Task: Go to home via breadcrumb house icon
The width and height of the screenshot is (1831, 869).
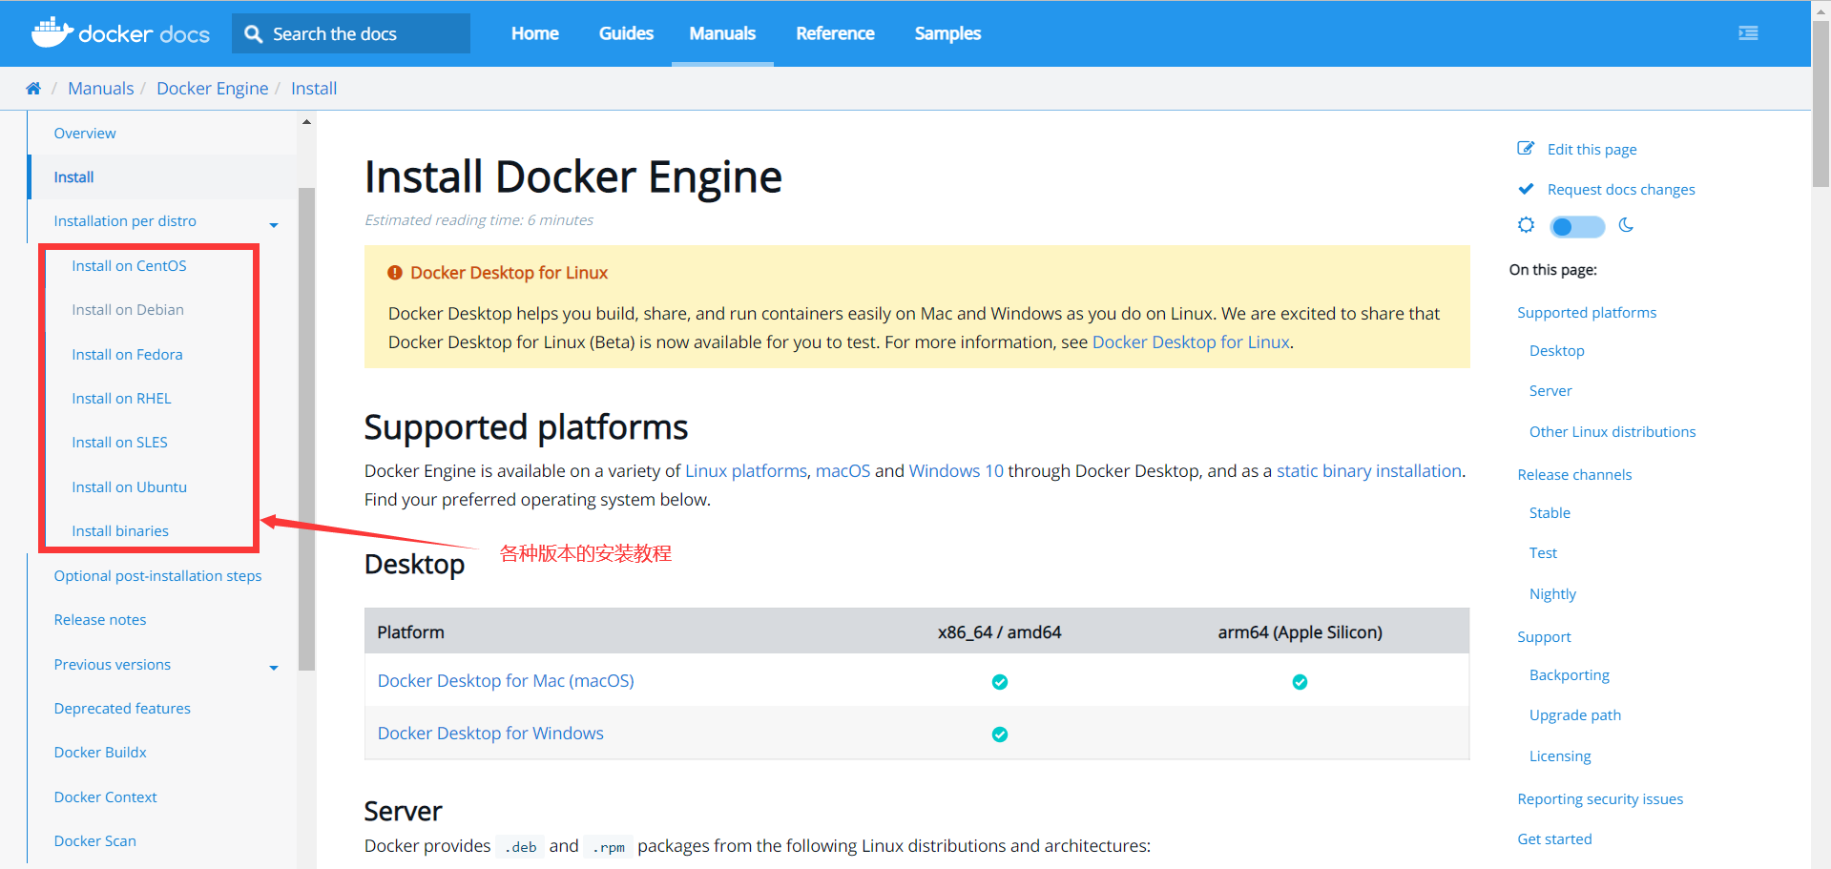Action: (x=33, y=89)
